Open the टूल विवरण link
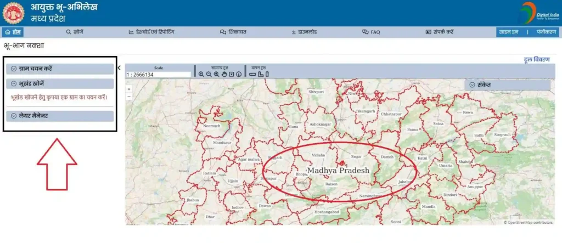The image size is (562, 243). point(537,59)
